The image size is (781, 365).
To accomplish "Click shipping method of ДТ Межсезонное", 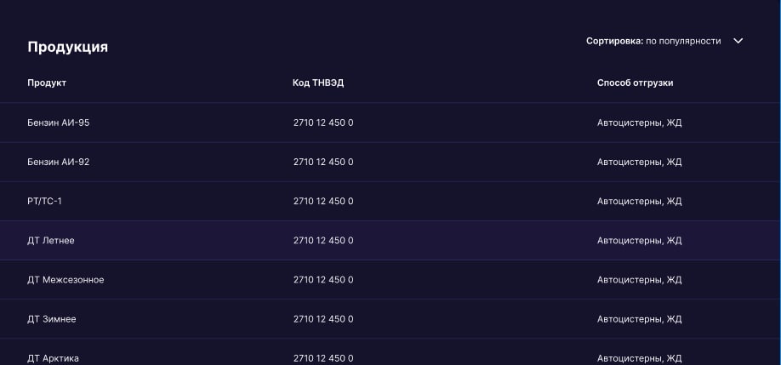I will (x=640, y=280).
